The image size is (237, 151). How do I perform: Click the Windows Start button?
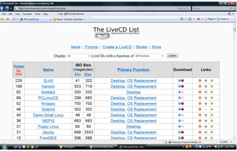4,147
